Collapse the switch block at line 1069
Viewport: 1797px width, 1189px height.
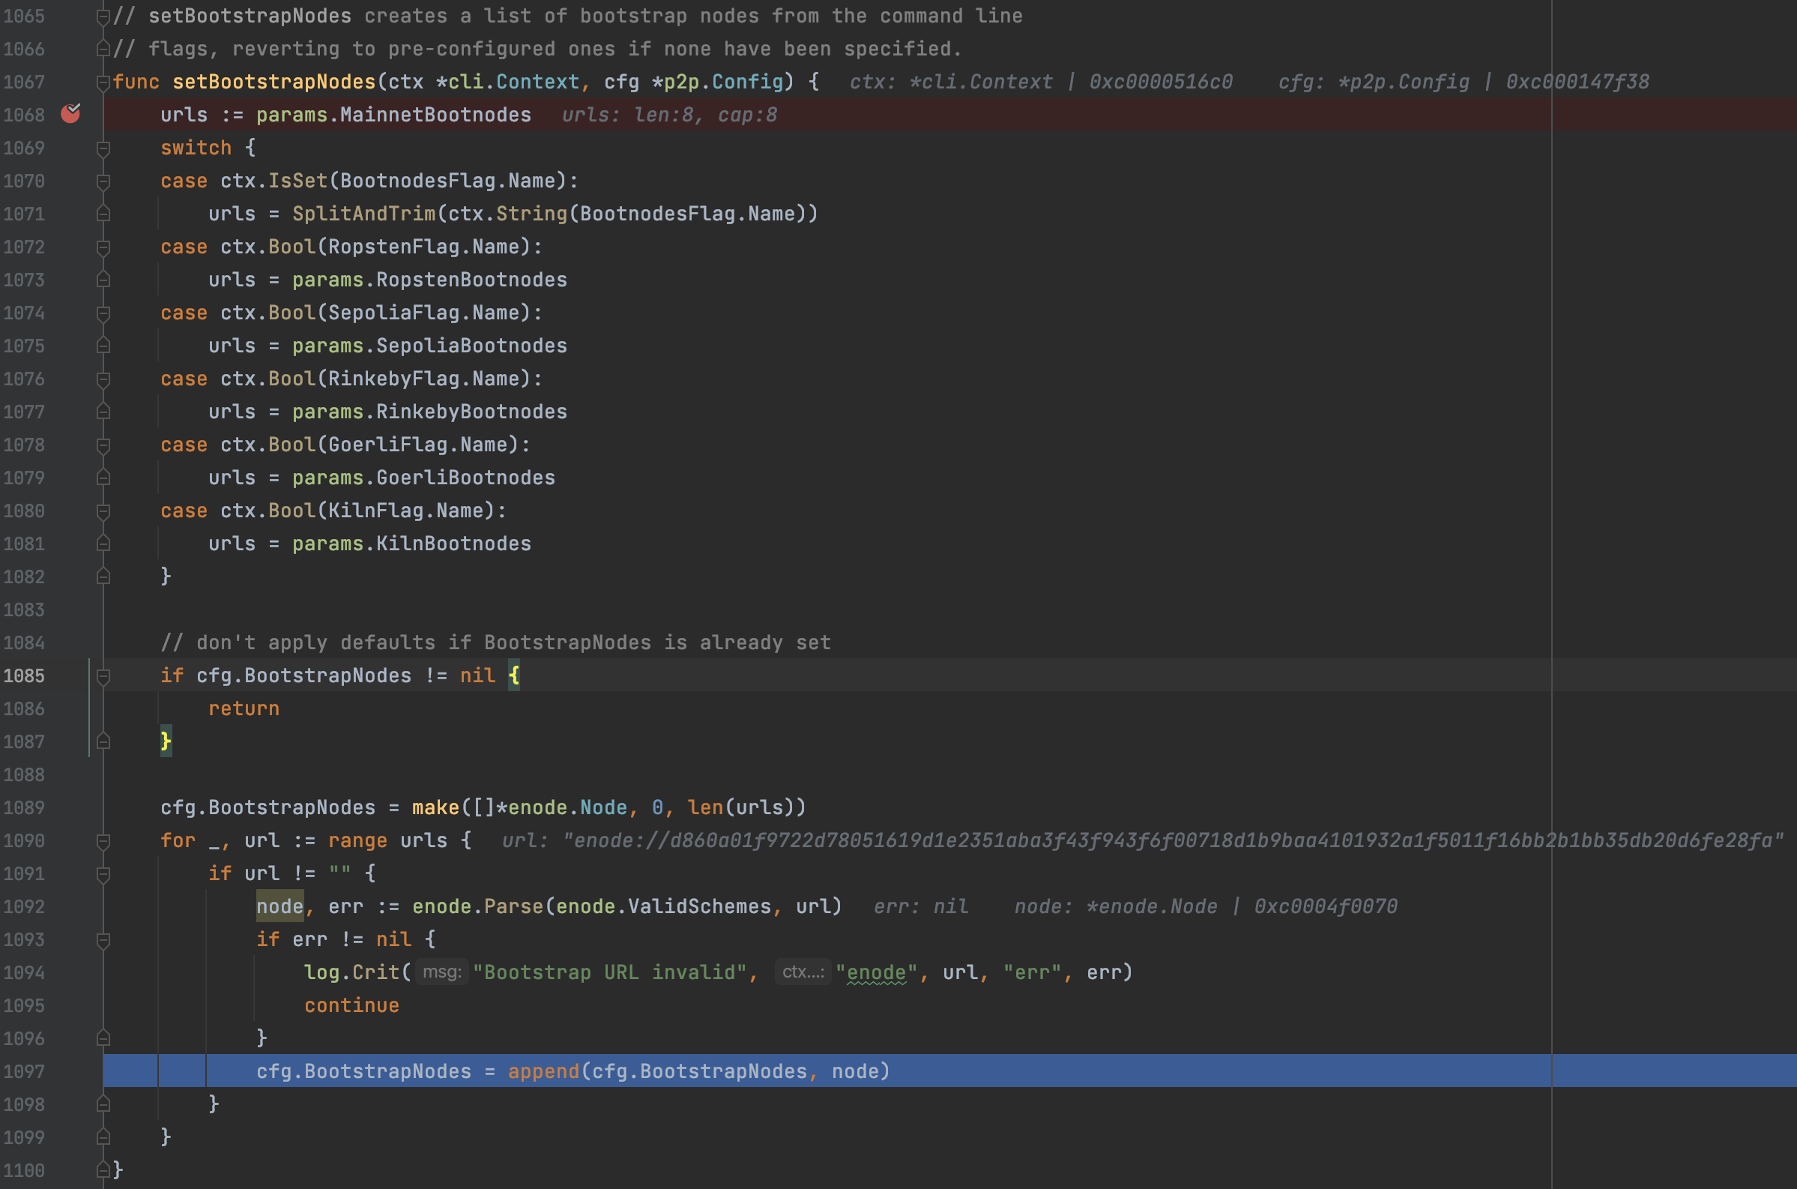(104, 148)
